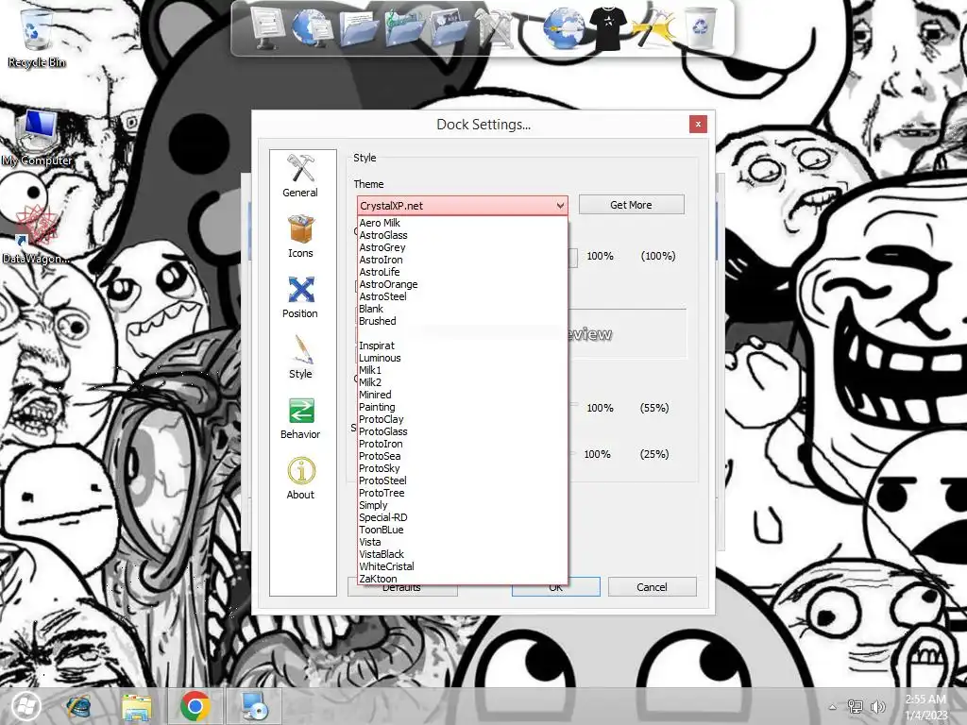Select the ProtoClay theme entry
This screenshot has width=967, height=725.
[x=462, y=419]
